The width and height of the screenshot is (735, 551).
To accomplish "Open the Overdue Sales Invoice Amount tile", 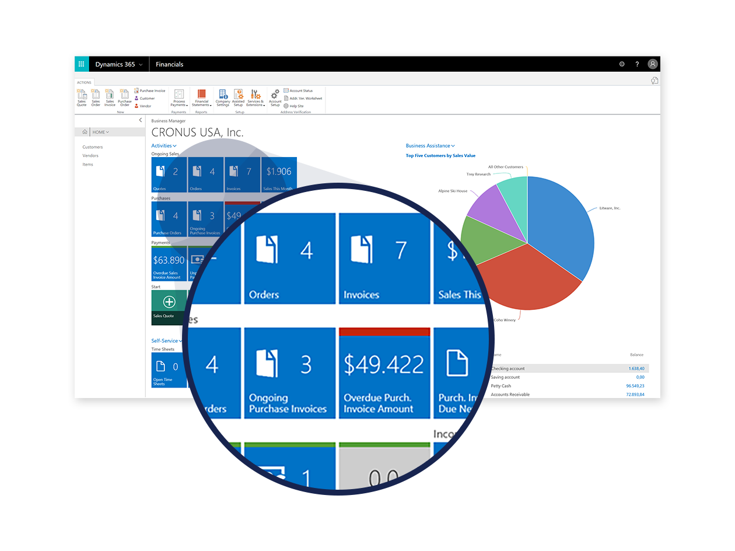I will point(169,263).
